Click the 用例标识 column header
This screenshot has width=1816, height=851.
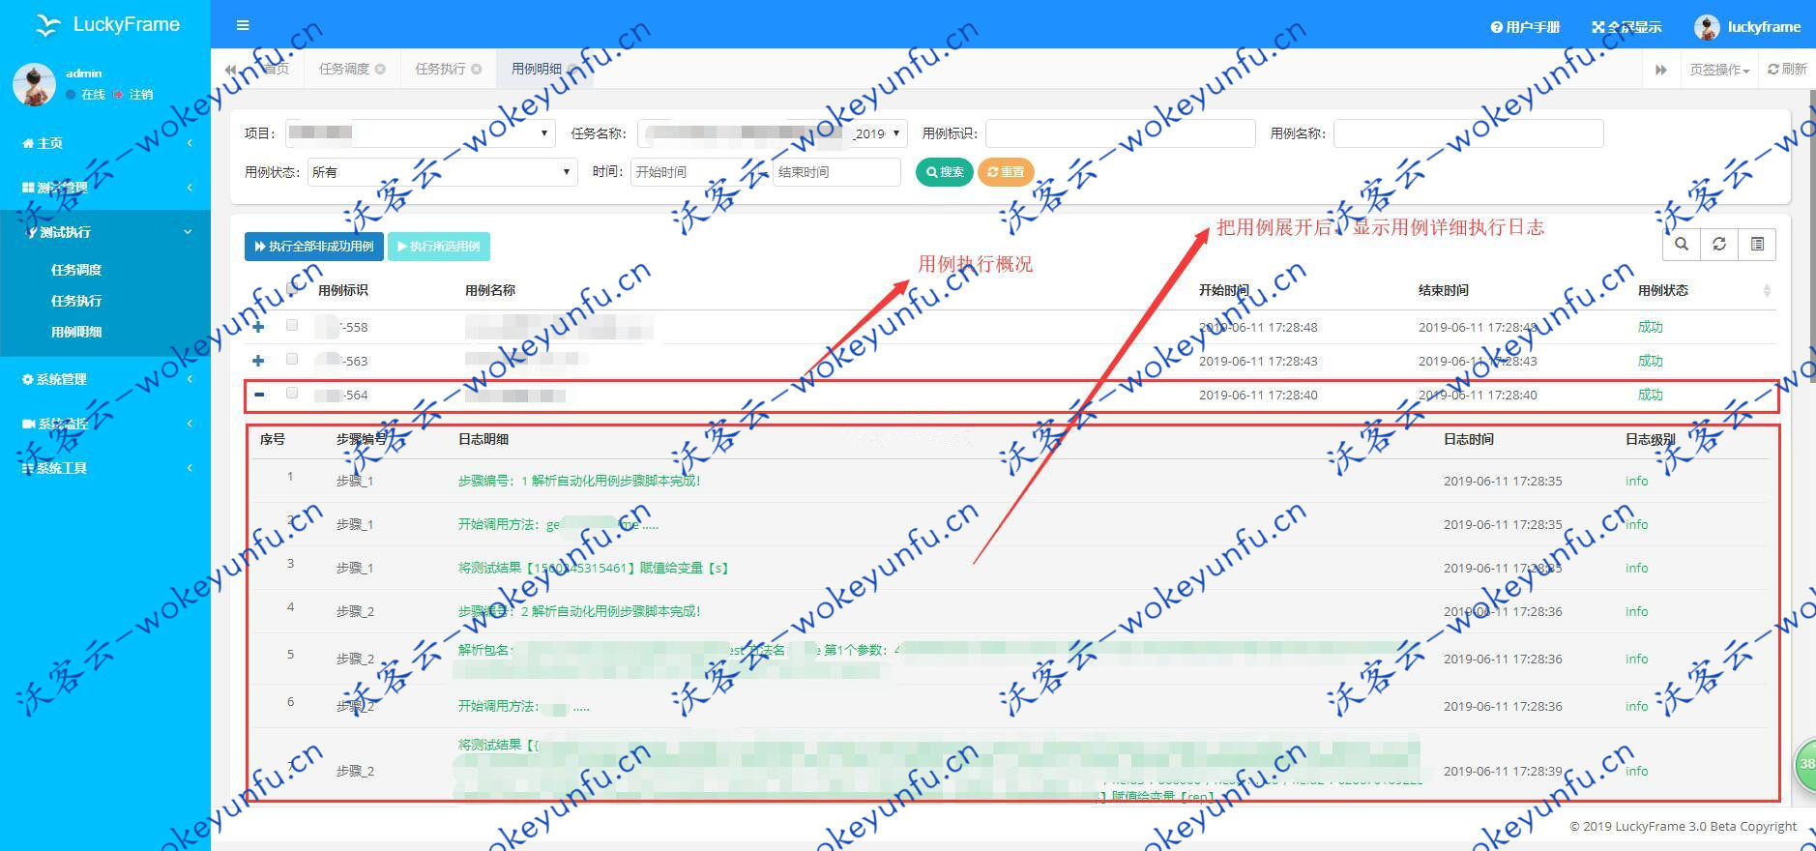pyautogui.click(x=342, y=290)
